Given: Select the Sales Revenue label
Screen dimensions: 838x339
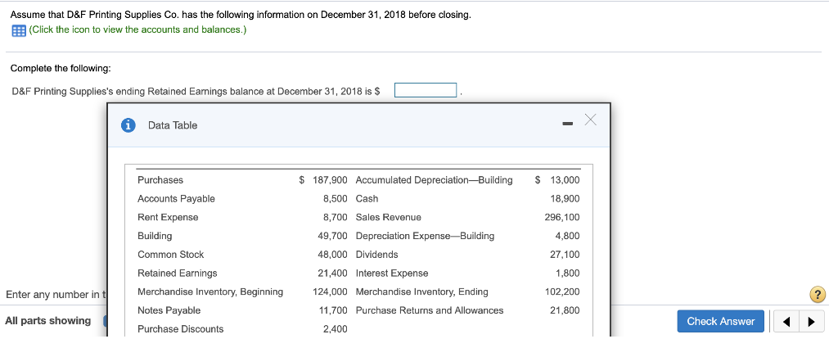Looking at the screenshot, I should [x=389, y=218].
